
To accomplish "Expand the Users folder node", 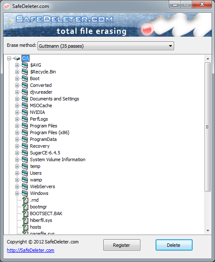I will 17,173.
